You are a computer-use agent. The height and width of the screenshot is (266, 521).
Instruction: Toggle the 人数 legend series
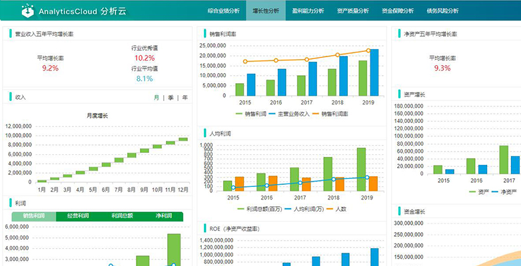click(336, 209)
